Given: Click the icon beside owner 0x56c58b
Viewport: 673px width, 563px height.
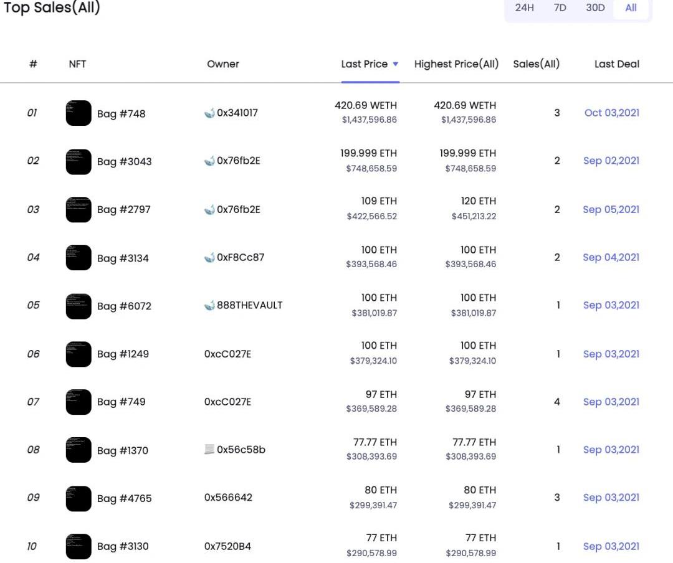Looking at the screenshot, I should 209,450.
